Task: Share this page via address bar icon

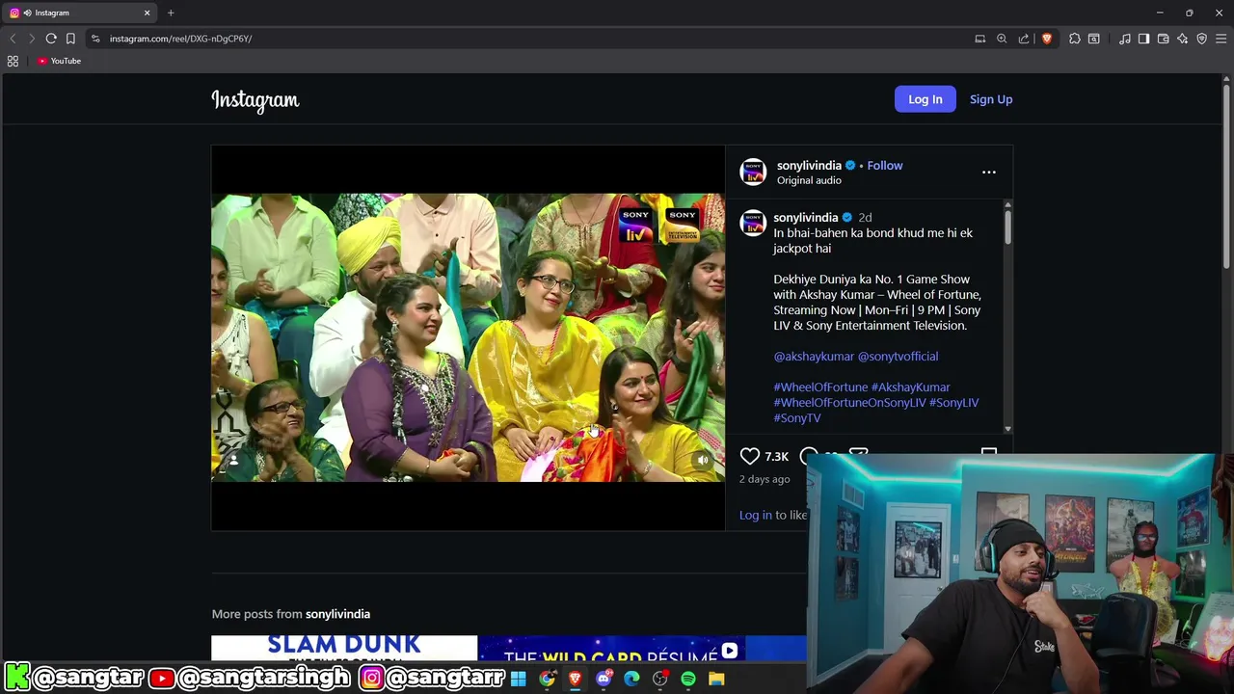Action: coord(1024,39)
